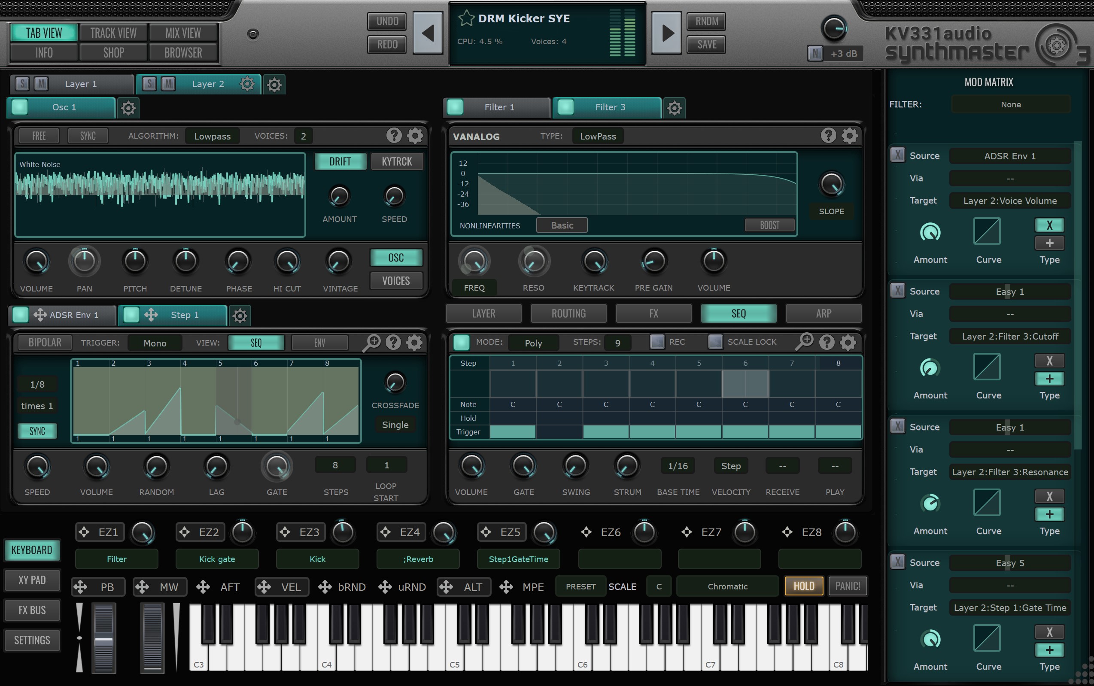Solo Layer 1 with its S button
The image size is (1094, 686).
22,83
